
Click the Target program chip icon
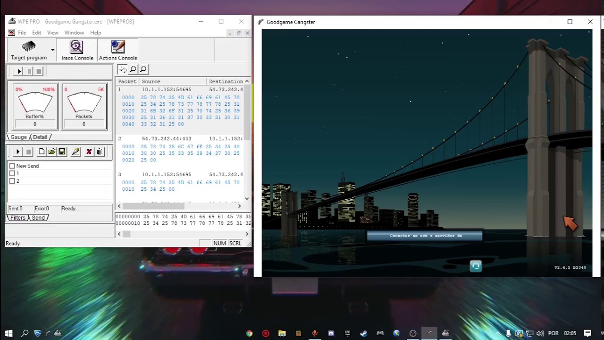click(29, 46)
